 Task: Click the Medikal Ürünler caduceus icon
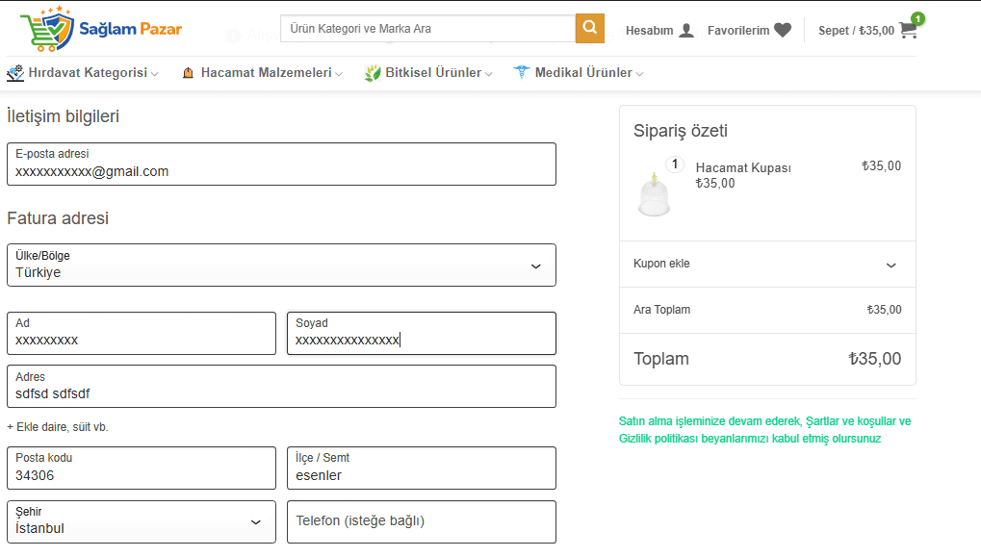click(522, 73)
